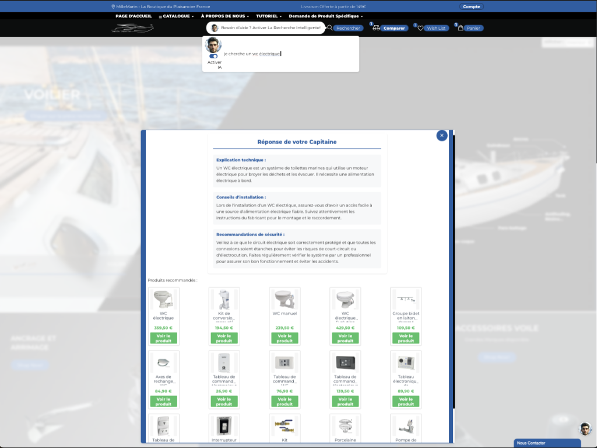Click the compare scales icon
This screenshot has width=597, height=448.
coord(376,28)
